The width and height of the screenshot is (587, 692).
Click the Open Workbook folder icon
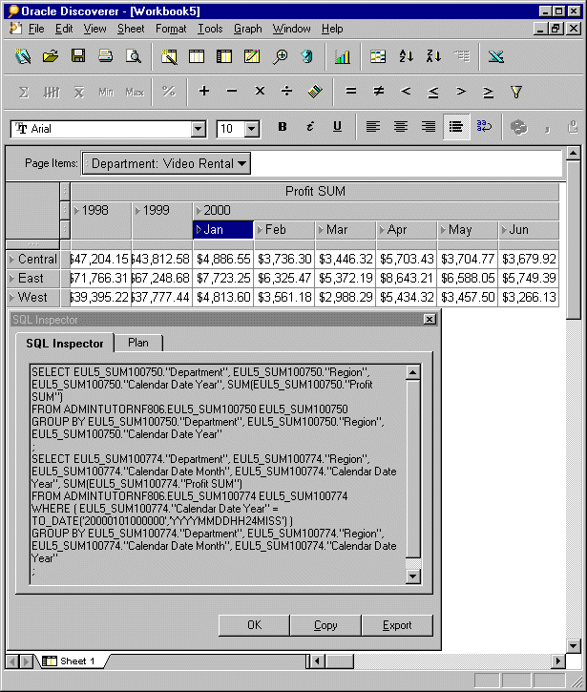click(x=51, y=56)
